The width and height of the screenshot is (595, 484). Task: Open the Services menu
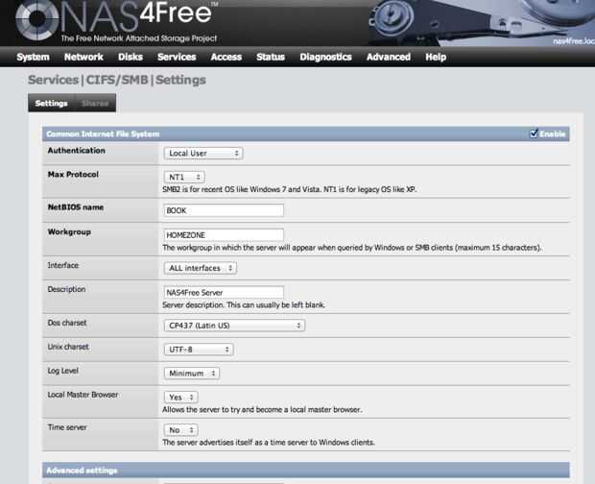177,57
